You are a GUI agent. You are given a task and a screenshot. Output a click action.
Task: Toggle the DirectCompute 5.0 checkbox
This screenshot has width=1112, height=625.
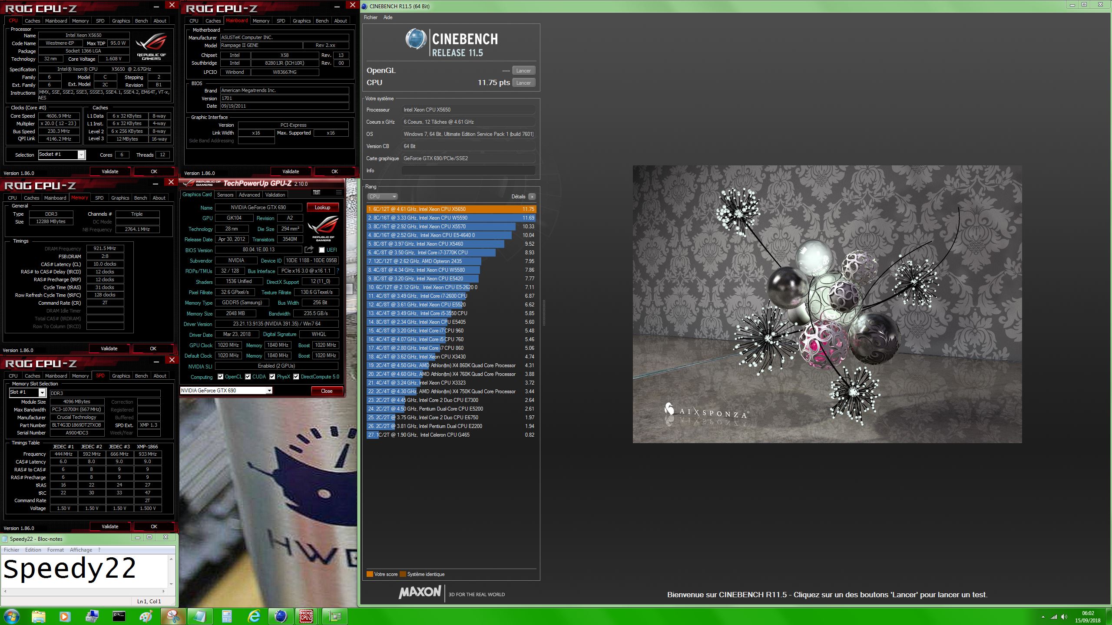[296, 377]
